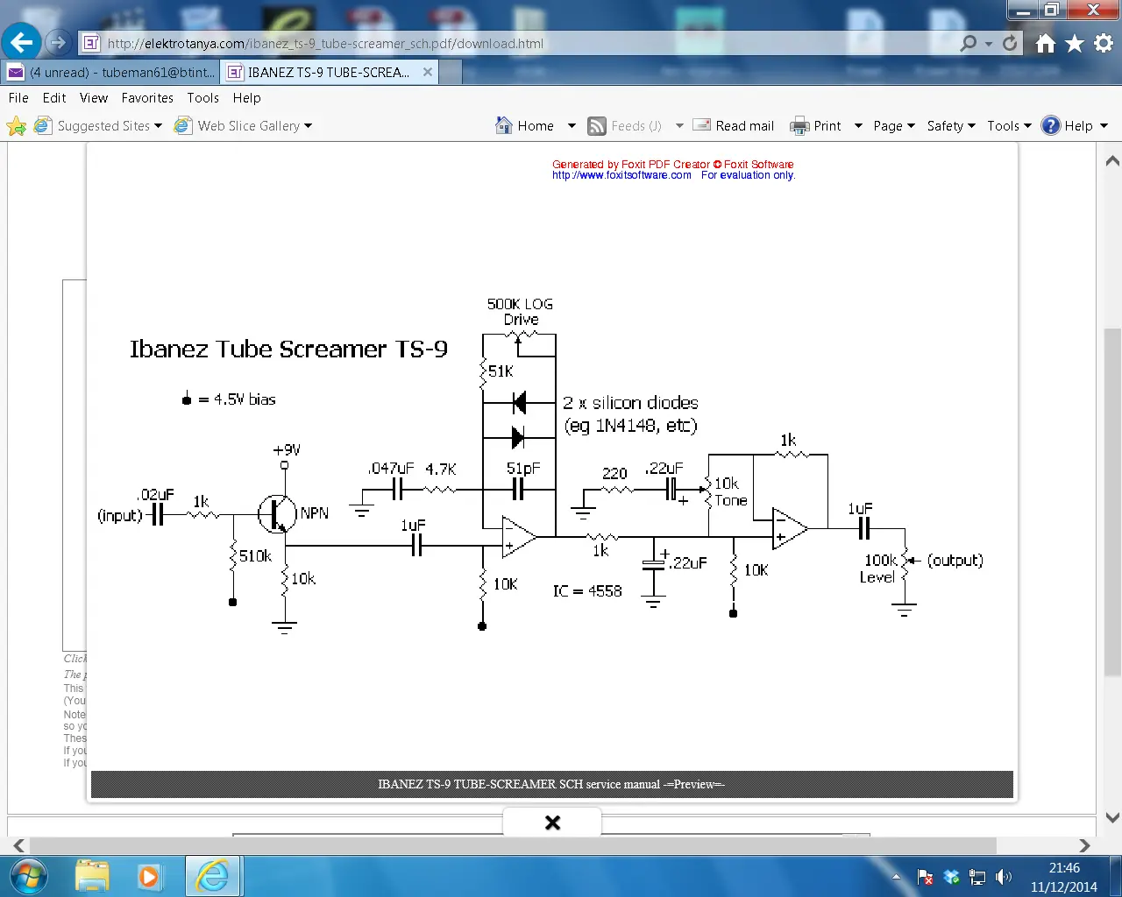Open the Safety dropdown menu
Screen dimensions: 1122x897
(951, 125)
